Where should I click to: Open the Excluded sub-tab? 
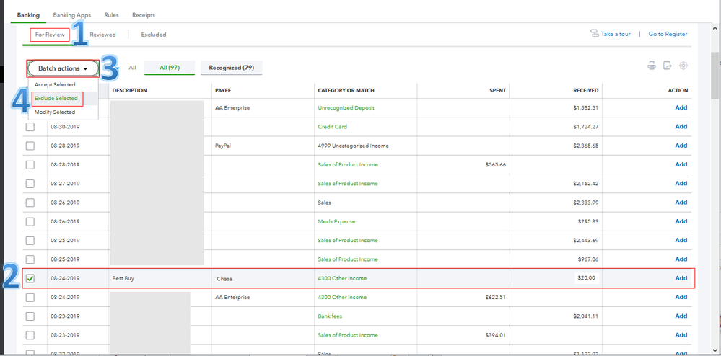point(154,35)
